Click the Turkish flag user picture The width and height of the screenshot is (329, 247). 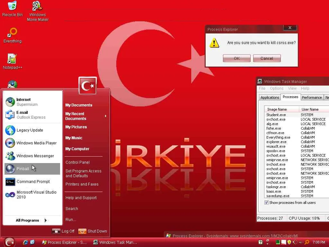(88, 86)
